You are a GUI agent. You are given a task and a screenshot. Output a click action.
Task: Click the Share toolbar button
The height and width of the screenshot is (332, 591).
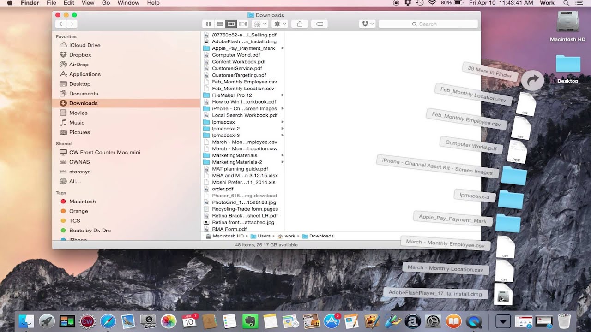300,24
